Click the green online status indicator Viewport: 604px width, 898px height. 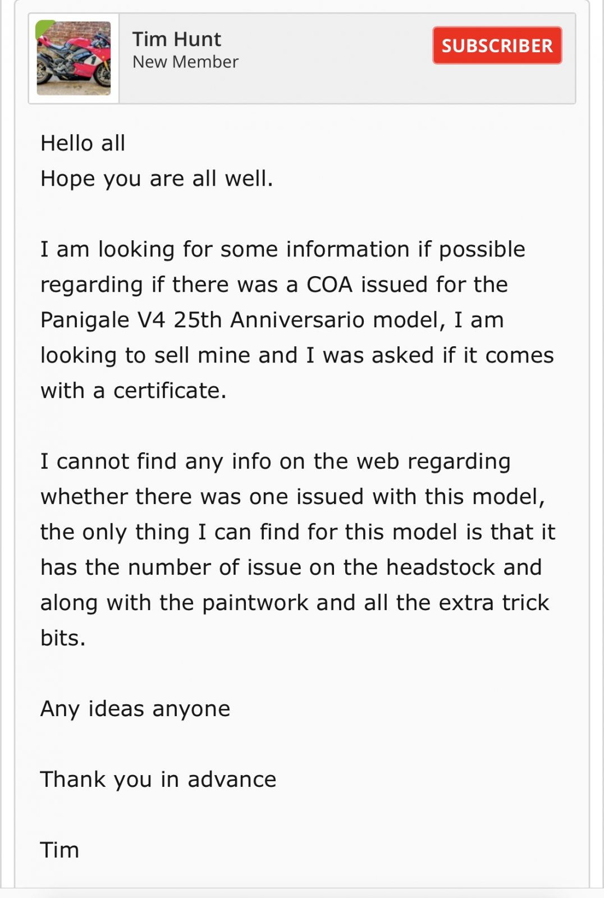point(42,27)
